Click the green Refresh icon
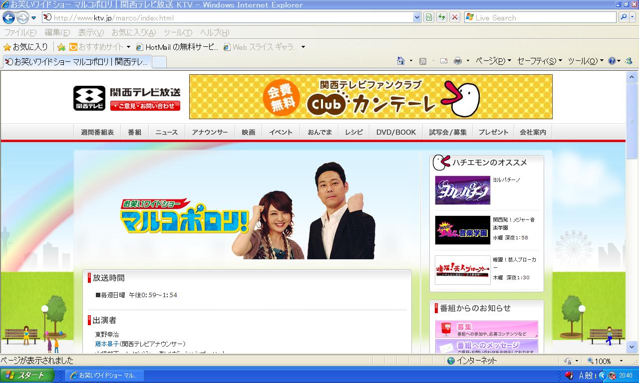639x383 pixels. 442,17
